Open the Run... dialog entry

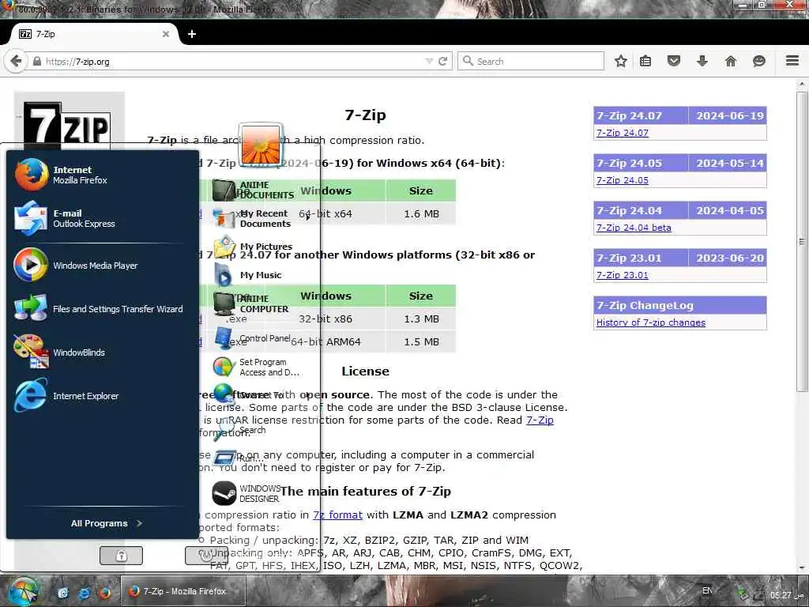coord(239,458)
